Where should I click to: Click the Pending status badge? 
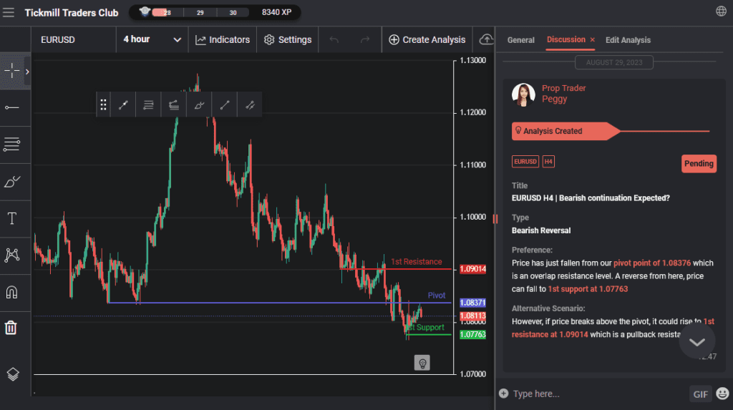click(x=699, y=164)
